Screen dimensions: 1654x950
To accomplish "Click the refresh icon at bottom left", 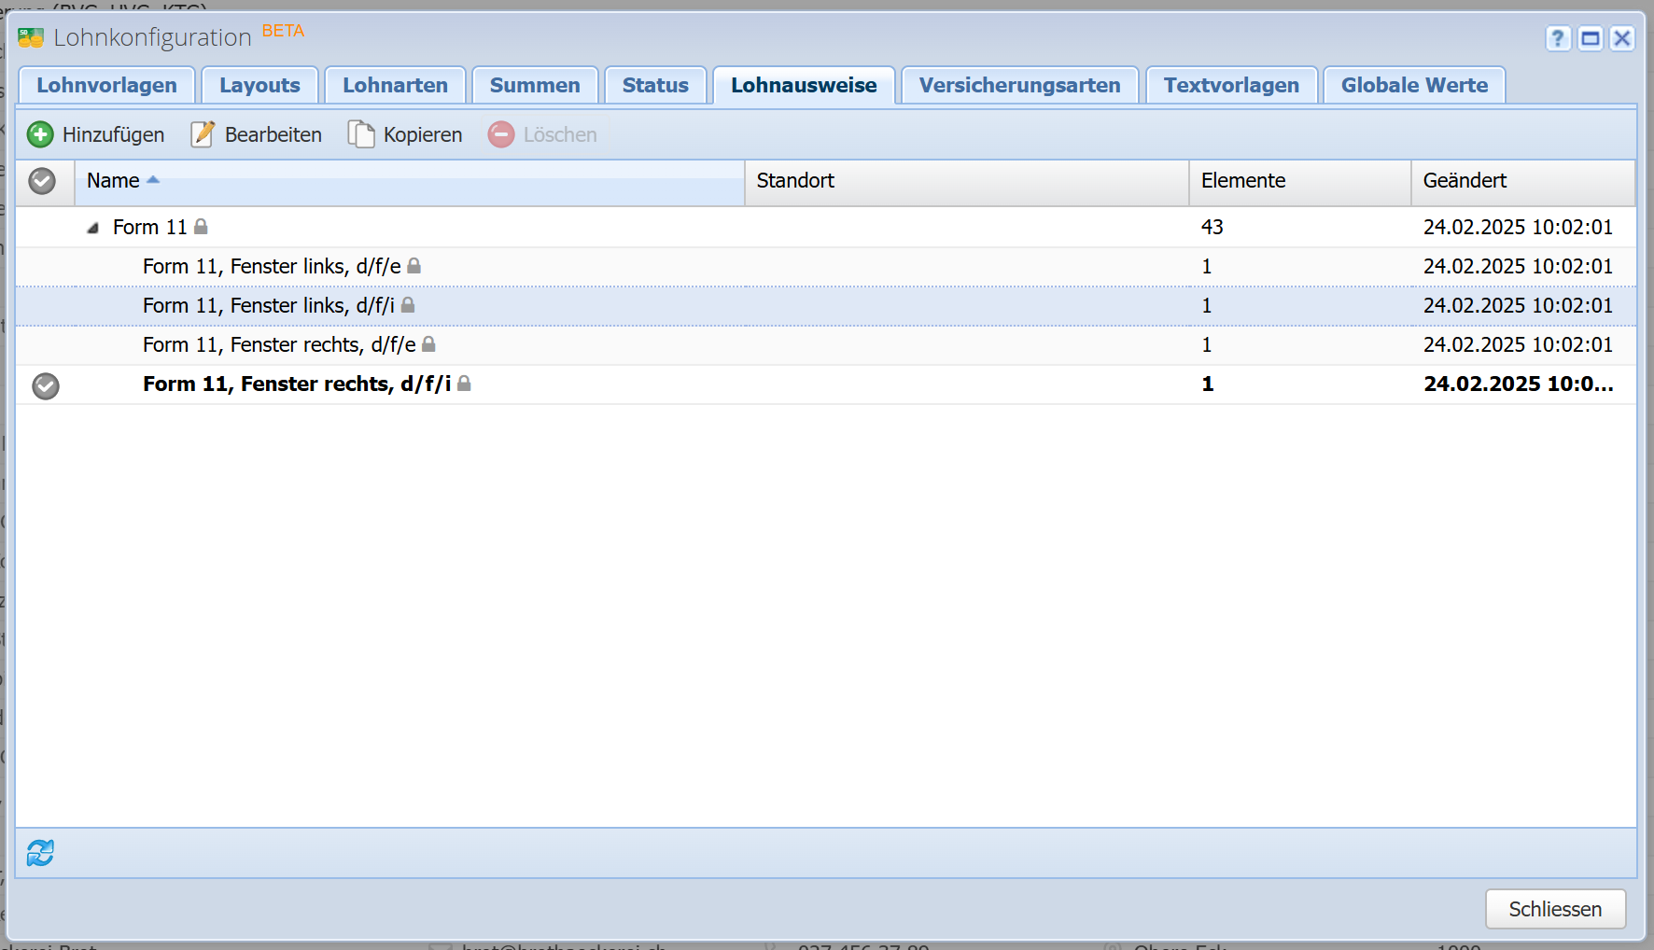I will (40, 852).
